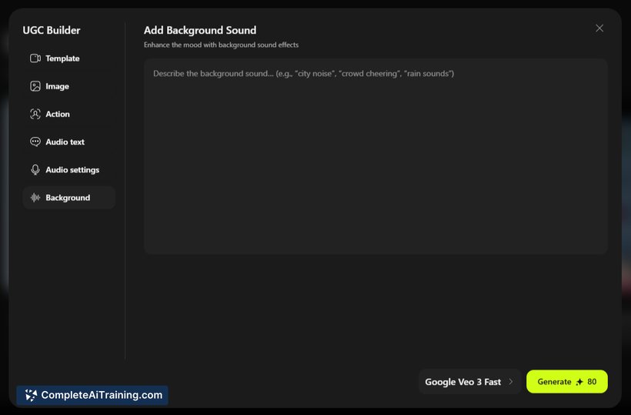Click the Action person-frame icon
The width and height of the screenshot is (631, 415).
[35, 114]
